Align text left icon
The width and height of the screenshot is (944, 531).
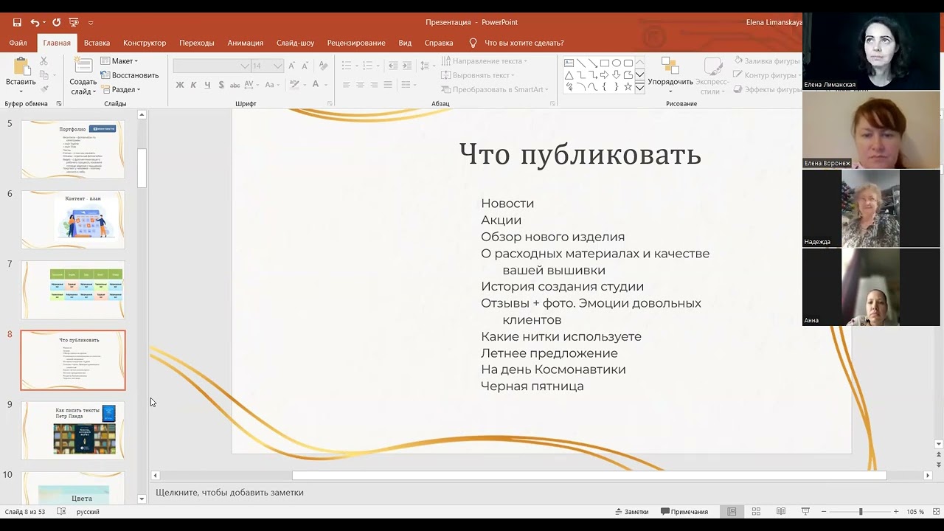pos(347,85)
